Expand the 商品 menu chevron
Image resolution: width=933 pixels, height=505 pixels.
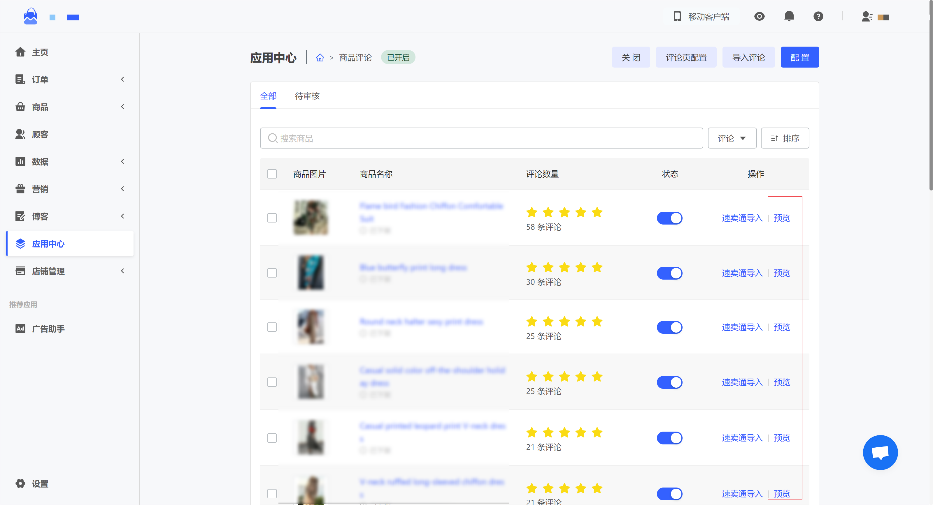click(x=122, y=107)
